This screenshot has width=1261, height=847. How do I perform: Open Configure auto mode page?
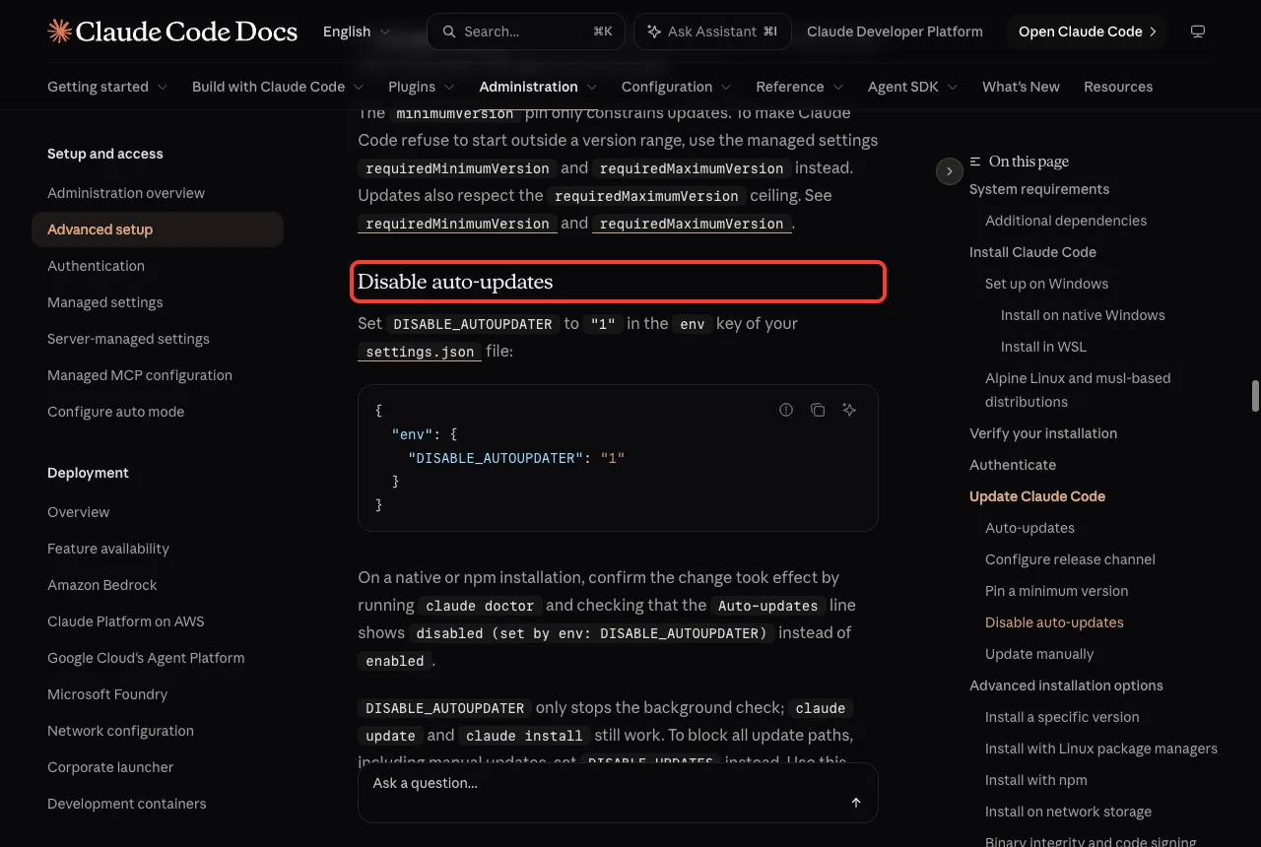pyautogui.click(x=115, y=412)
